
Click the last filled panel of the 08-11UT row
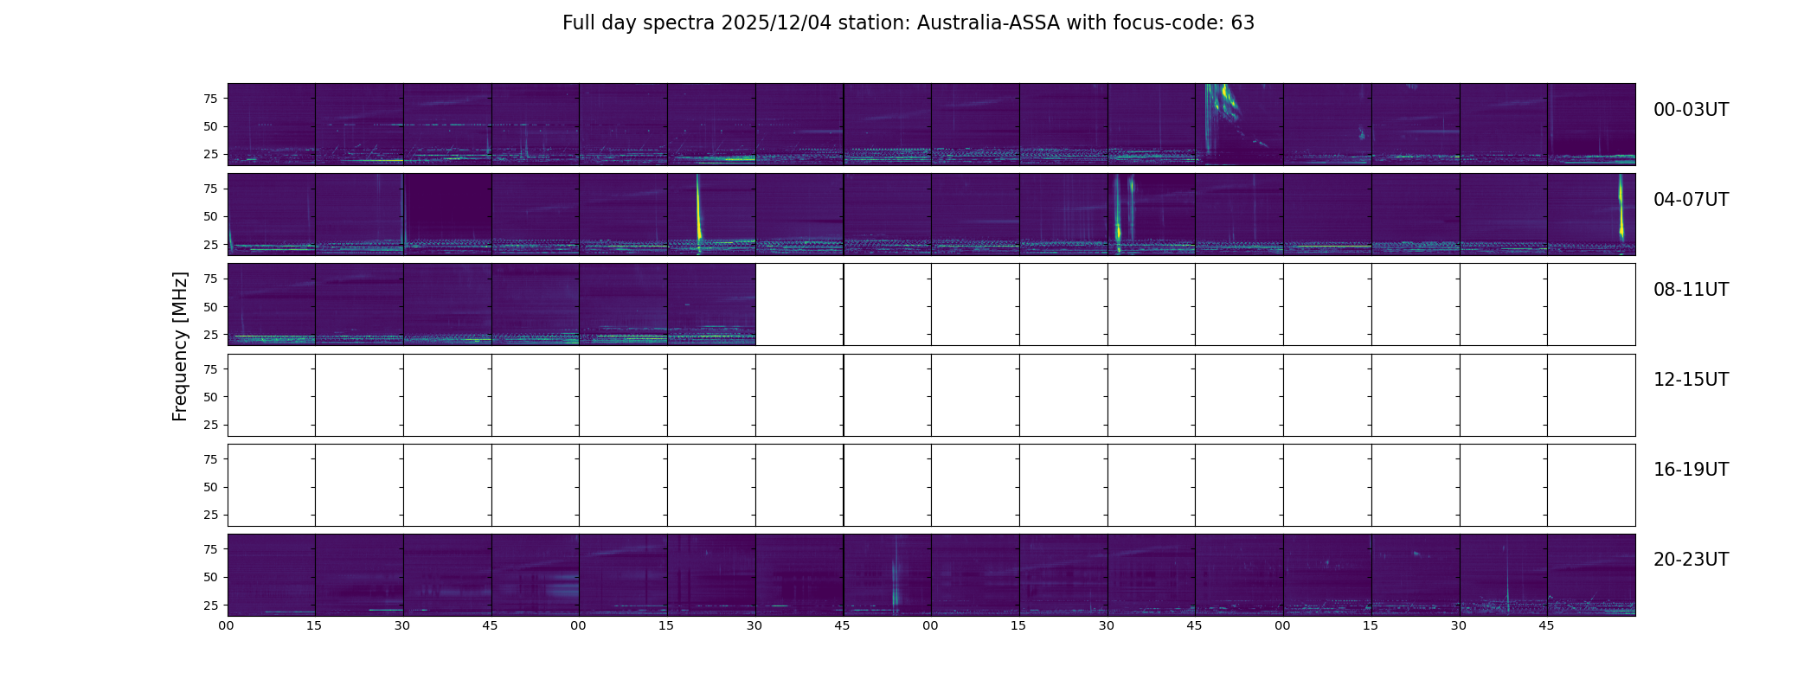711,304
